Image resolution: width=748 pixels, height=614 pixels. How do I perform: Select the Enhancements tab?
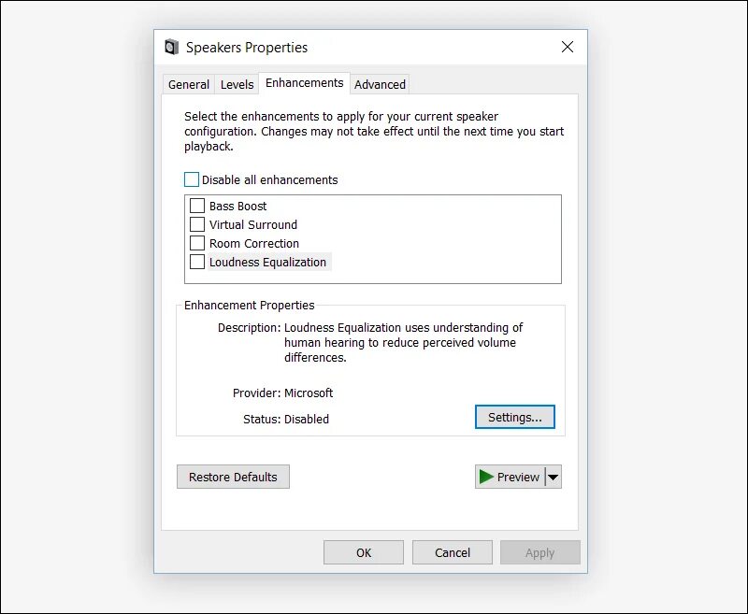[x=304, y=82]
